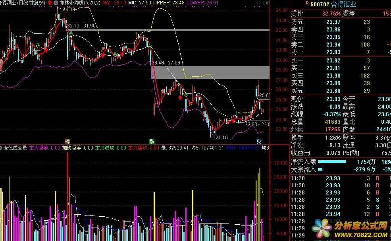391x241 pixels.
Task: Open the 布林带均线 indicator dropdown chevron
Action: 56,3
